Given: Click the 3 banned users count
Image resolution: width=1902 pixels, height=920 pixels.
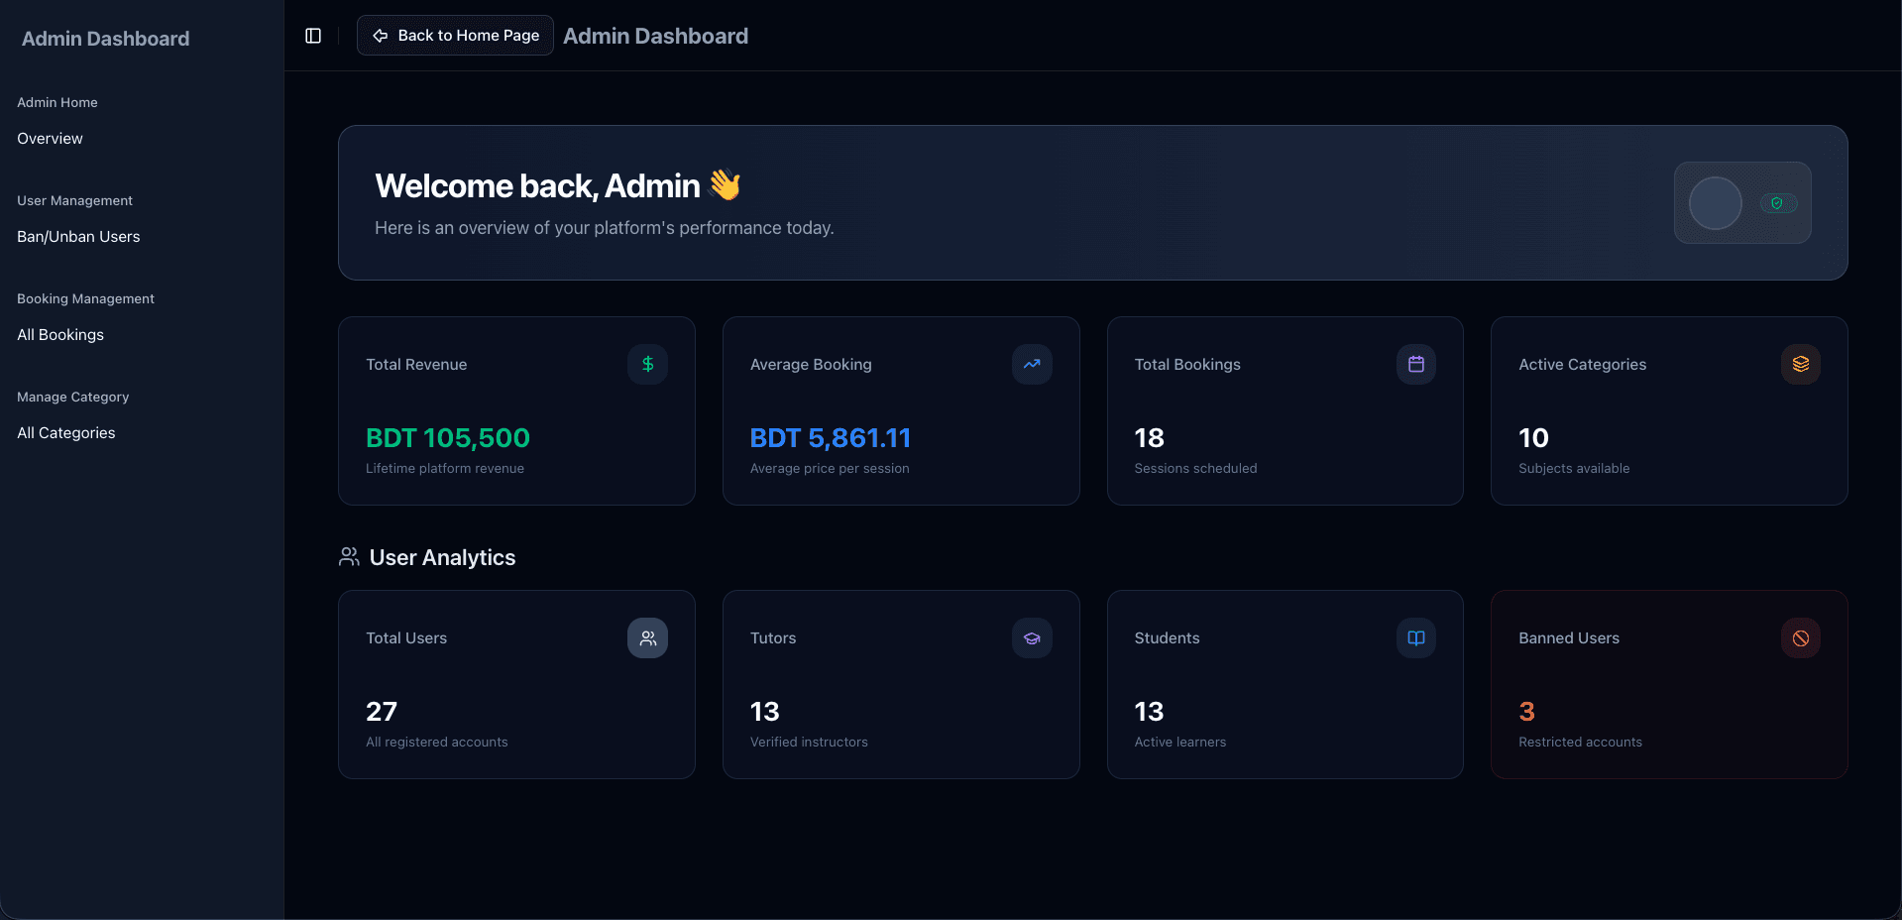Looking at the screenshot, I should [1526, 712].
